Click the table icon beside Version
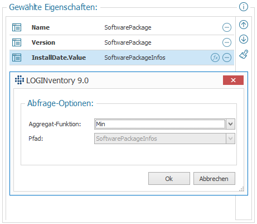The image size is (257, 224). (x=17, y=42)
